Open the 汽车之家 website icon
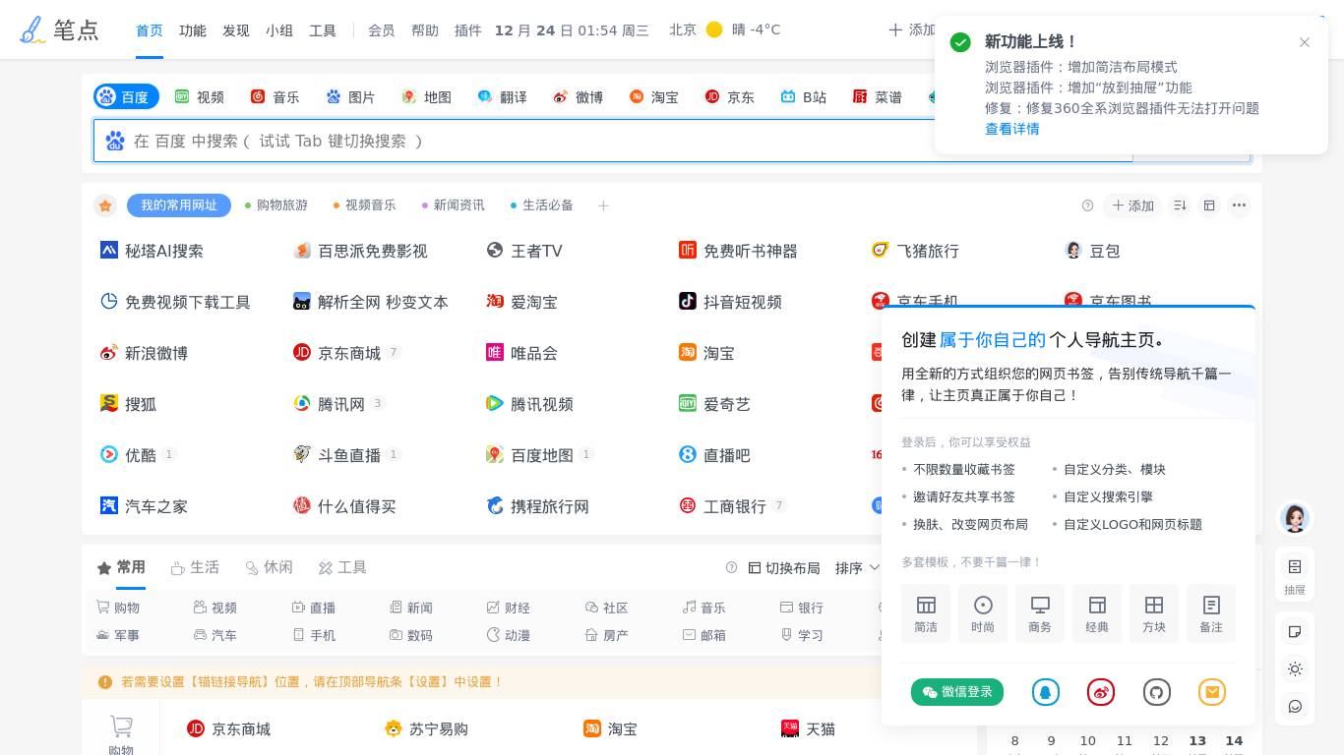1344x755 pixels. [110, 506]
